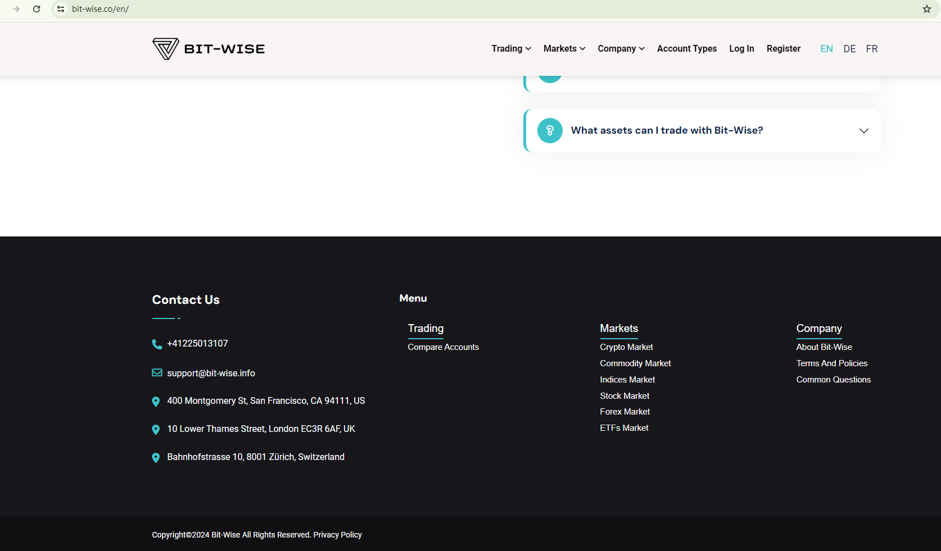Click the phone icon beside +41225013107
Screen dimensions: 941x551
157,344
